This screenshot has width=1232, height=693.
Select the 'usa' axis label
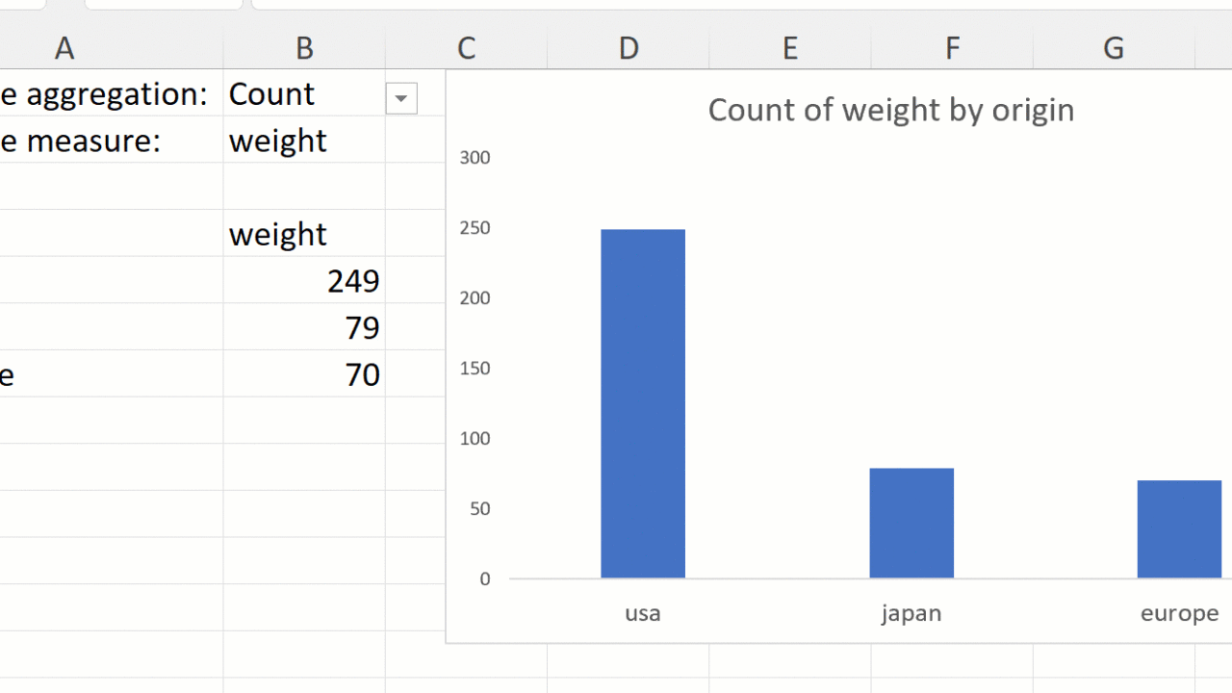click(x=643, y=613)
